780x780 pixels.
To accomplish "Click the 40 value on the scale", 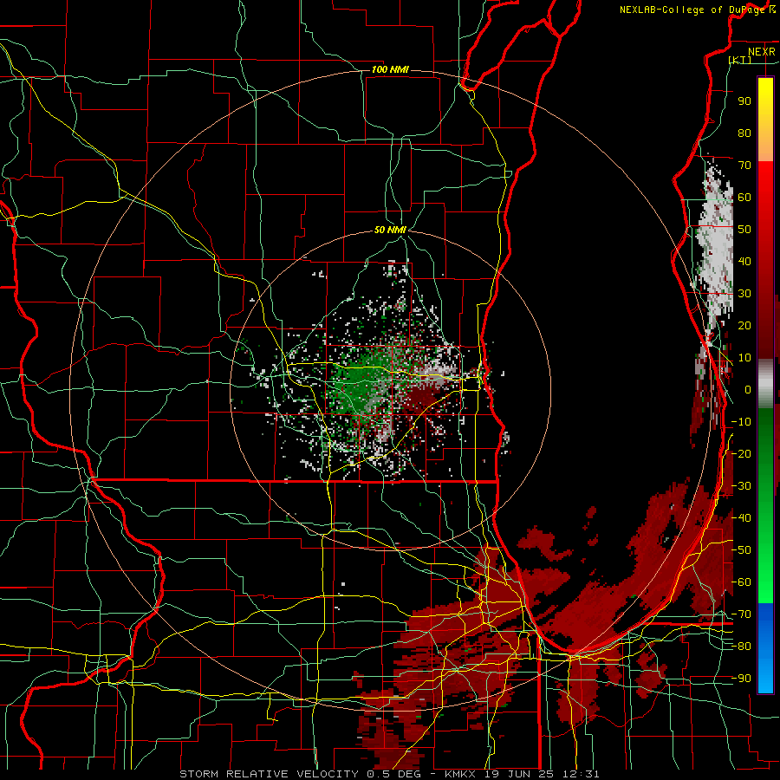I will tap(744, 261).
